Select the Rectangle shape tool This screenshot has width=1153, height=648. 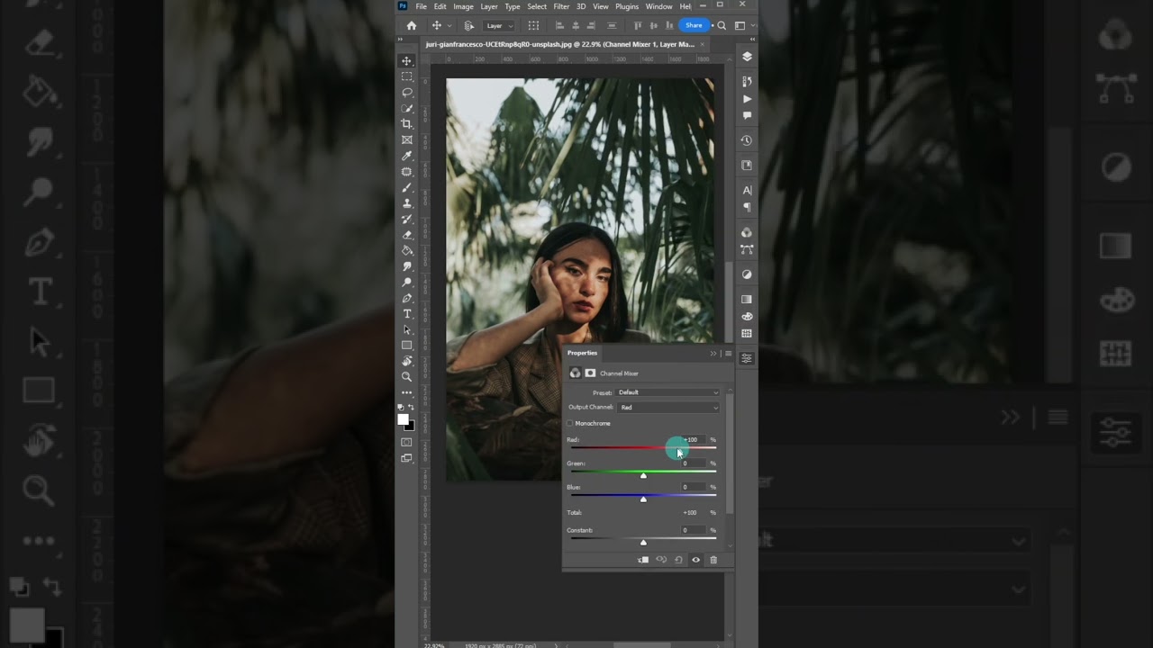point(406,346)
